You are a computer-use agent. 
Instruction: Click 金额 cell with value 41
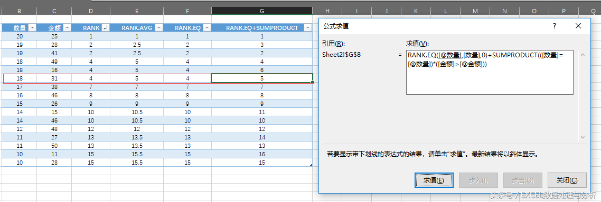coord(54,53)
